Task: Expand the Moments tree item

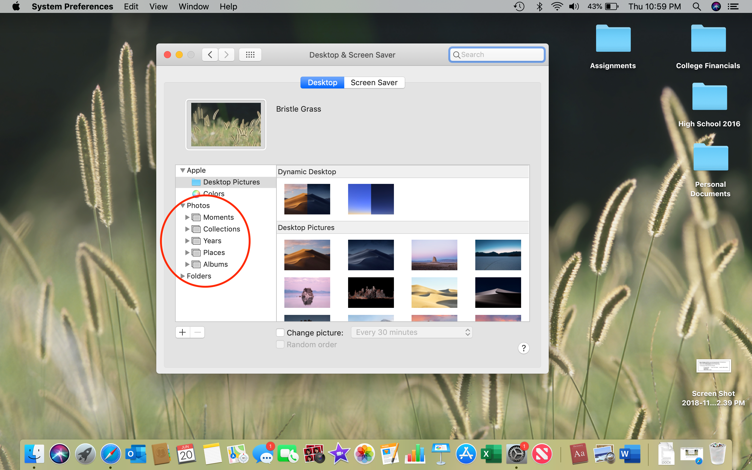Action: point(187,217)
